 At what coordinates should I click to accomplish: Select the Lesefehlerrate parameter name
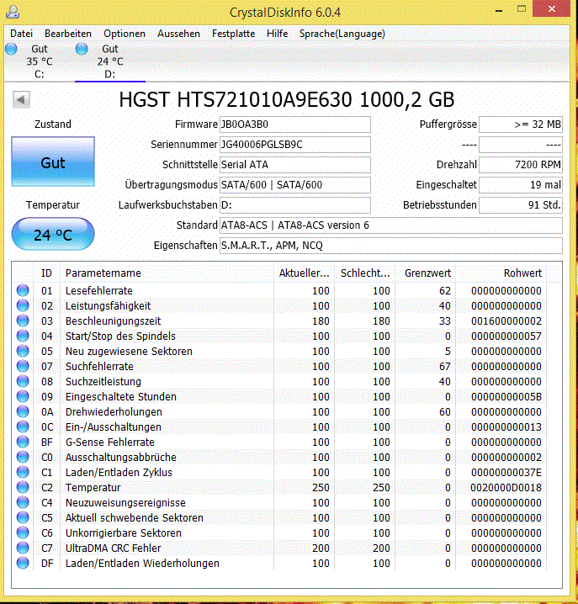tap(99, 291)
